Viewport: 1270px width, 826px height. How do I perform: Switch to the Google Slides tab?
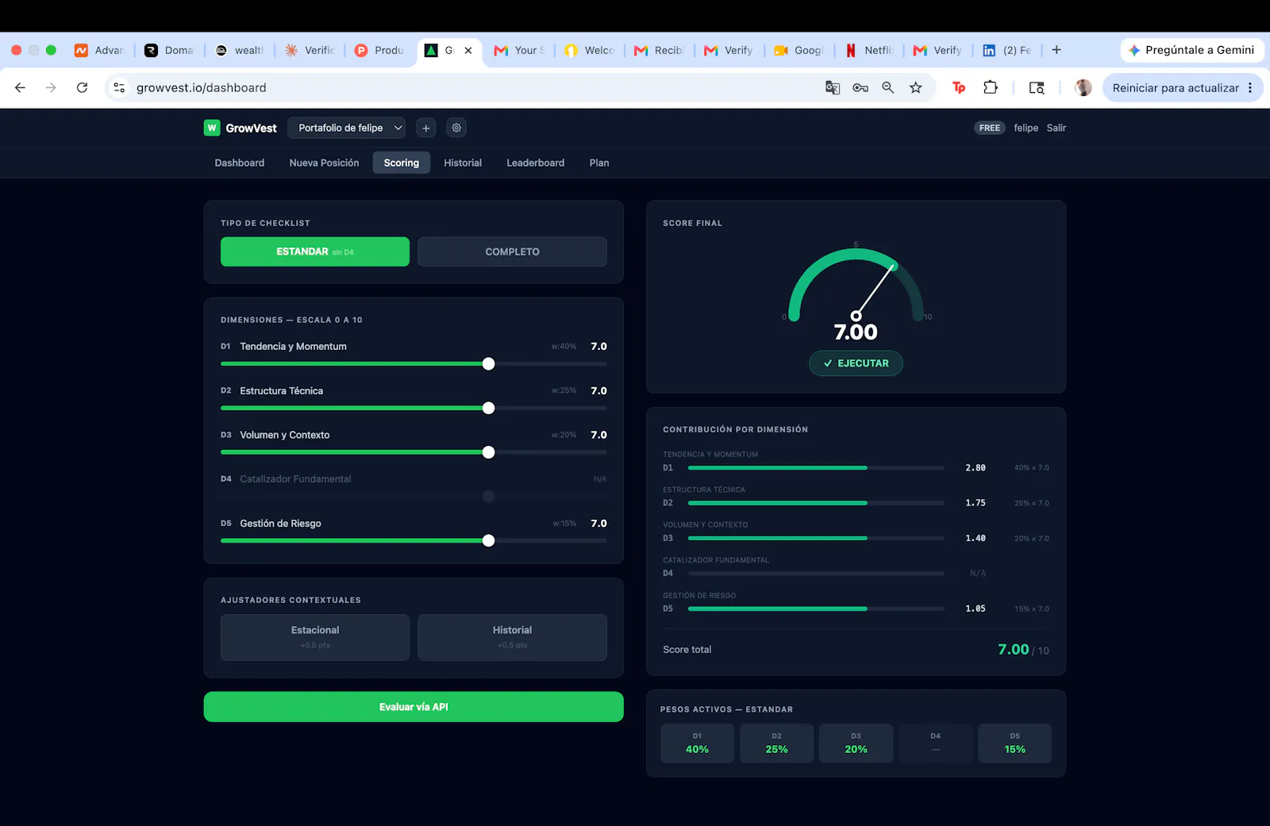click(799, 50)
